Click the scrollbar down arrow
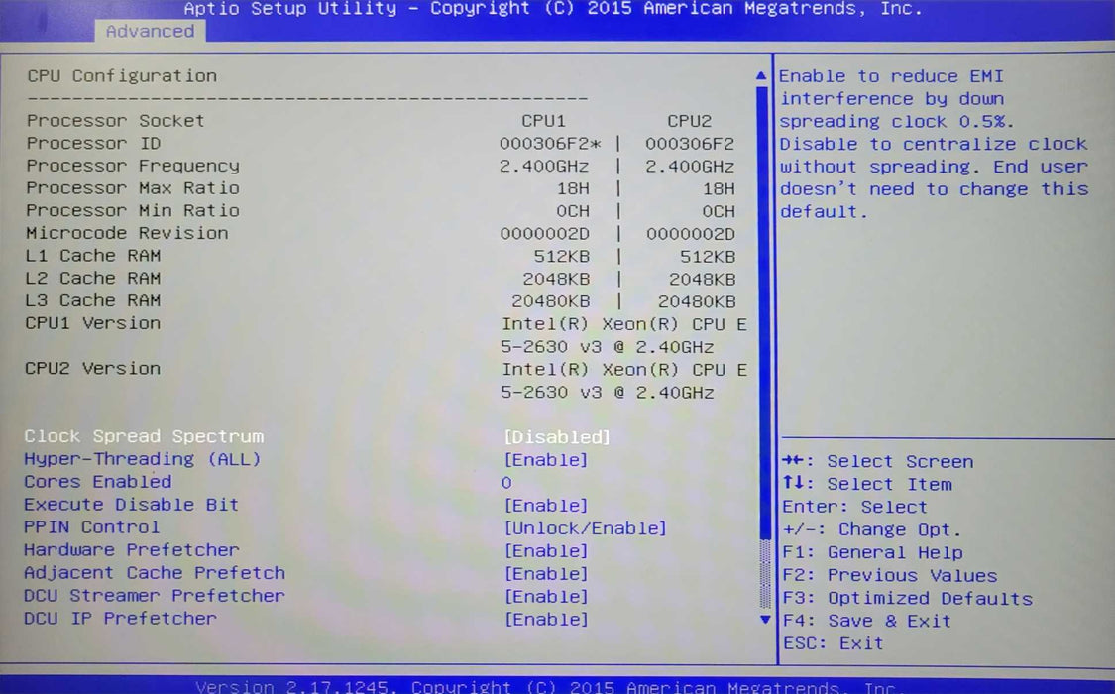Screen dimensions: 1115x694 765,620
